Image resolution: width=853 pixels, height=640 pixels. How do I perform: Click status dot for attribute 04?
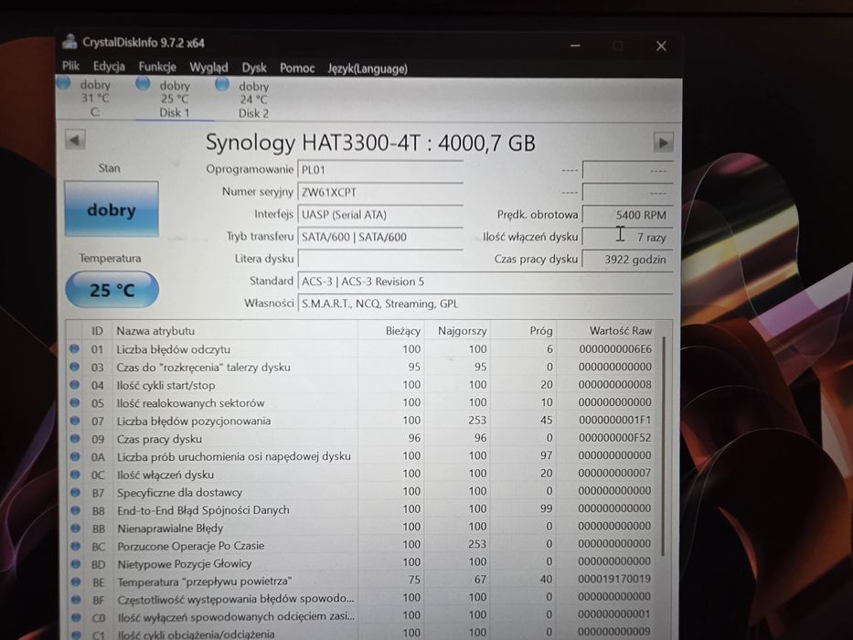coord(75,385)
